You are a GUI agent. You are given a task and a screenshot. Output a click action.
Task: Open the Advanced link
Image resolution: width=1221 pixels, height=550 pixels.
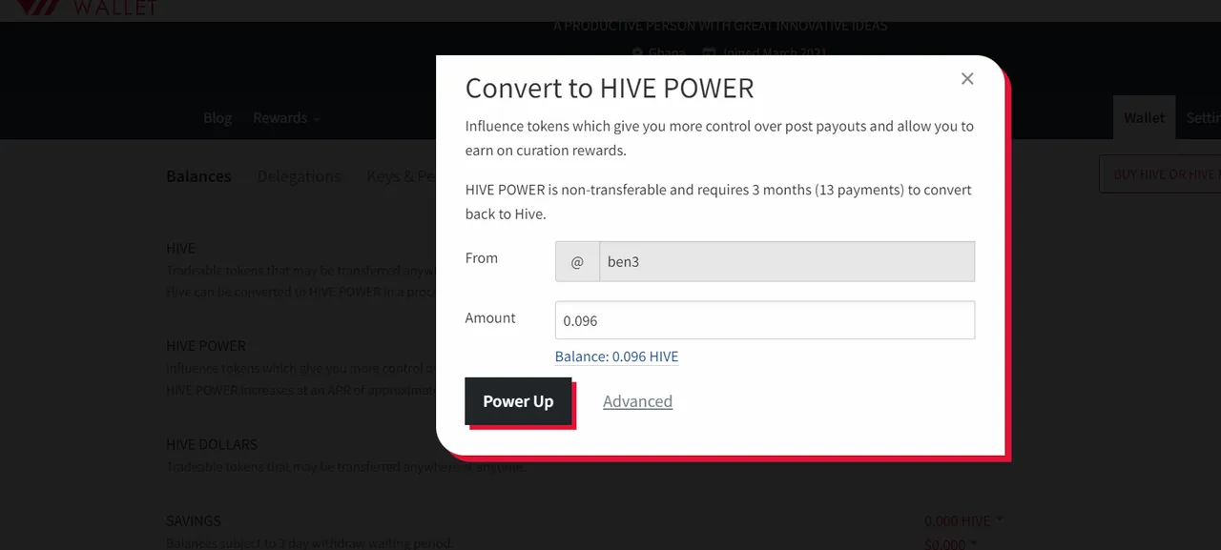(x=637, y=401)
